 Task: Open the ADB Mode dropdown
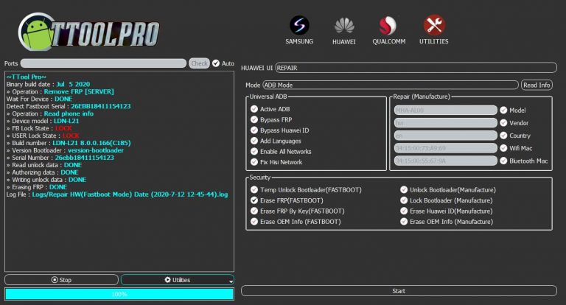[x=391, y=85]
